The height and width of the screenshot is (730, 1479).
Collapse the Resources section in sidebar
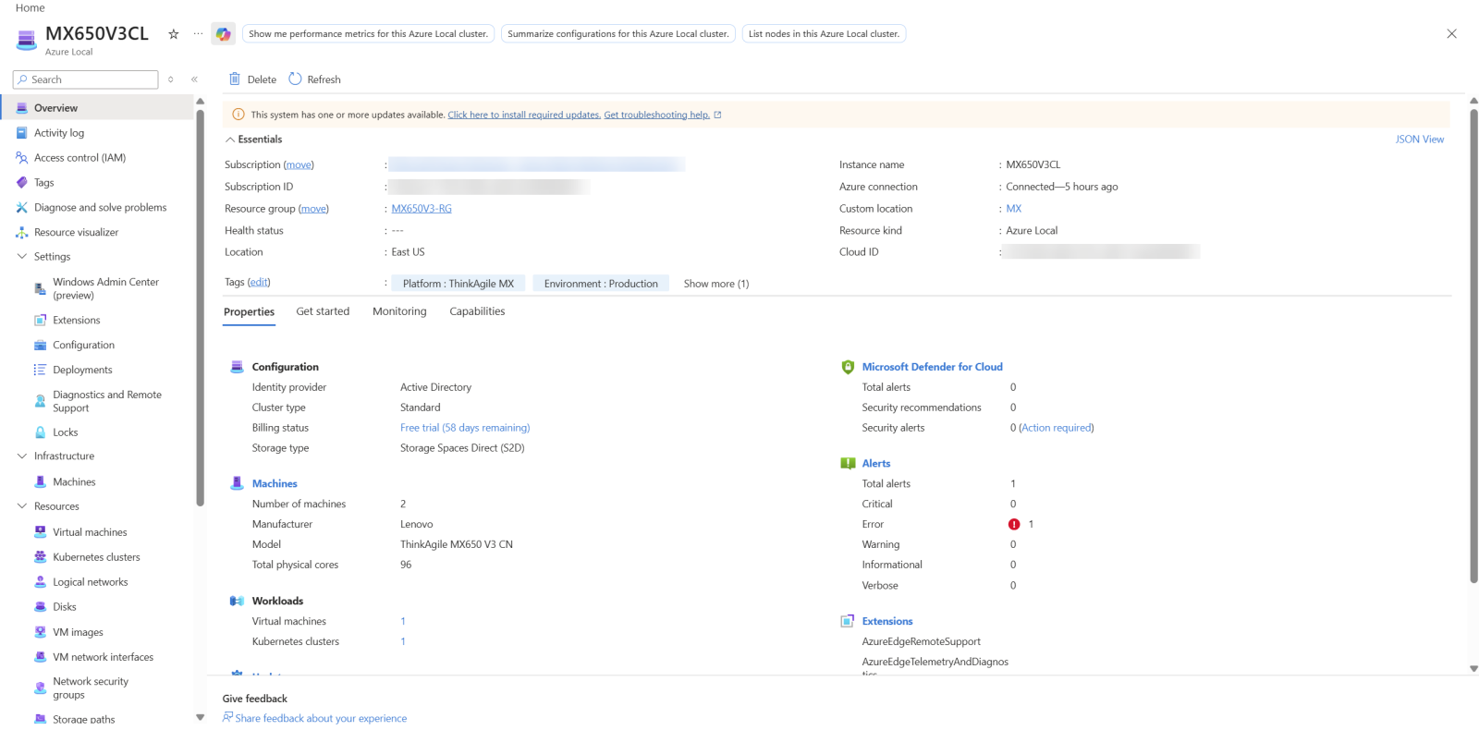(22, 506)
